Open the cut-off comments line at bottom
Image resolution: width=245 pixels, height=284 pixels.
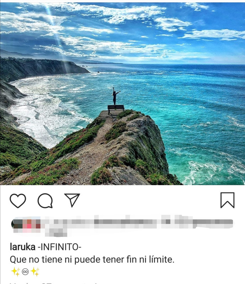coord(54,283)
